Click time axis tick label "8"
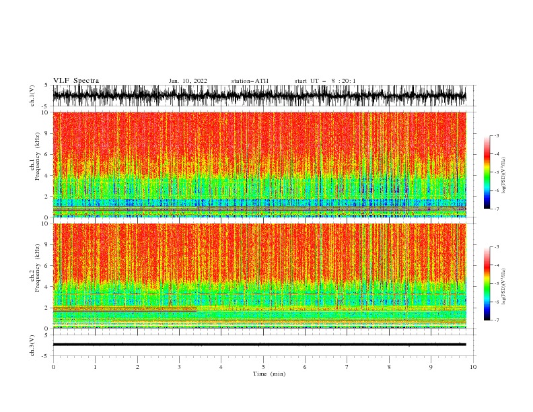Image resolution: width=533 pixels, height=412 pixels. pyautogui.click(x=389, y=367)
